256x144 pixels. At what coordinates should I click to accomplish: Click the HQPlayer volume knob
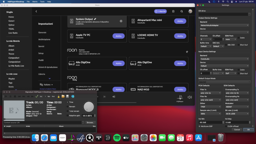click(89, 107)
